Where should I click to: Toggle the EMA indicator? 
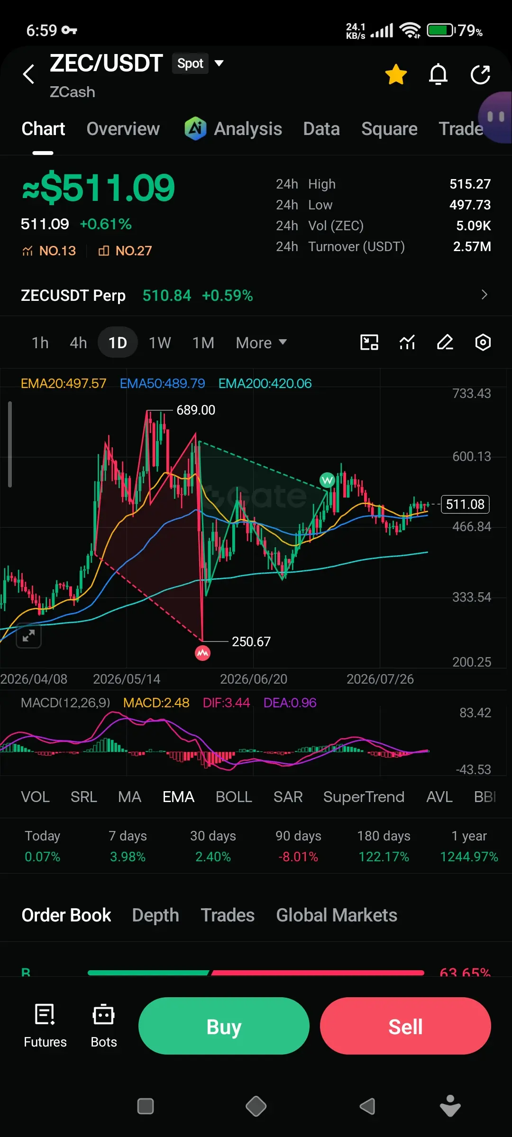[x=179, y=797]
